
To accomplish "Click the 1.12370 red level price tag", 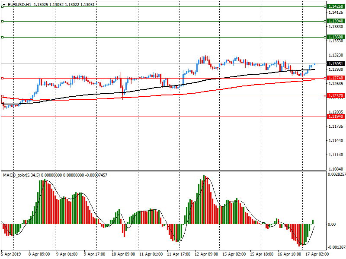I will point(336,96).
